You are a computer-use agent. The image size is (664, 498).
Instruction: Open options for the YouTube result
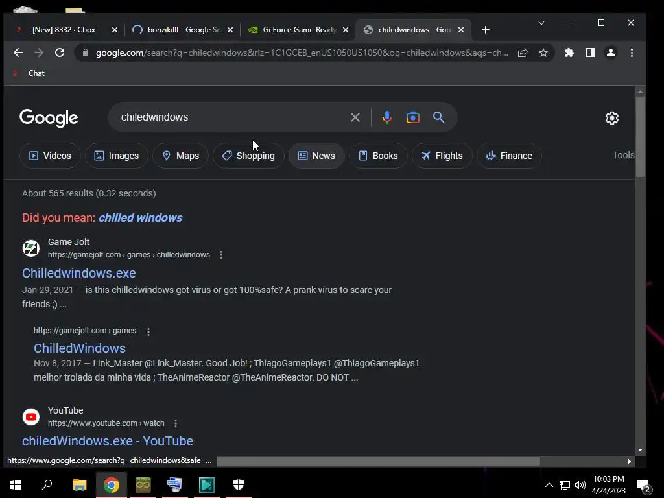coord(176,423)
